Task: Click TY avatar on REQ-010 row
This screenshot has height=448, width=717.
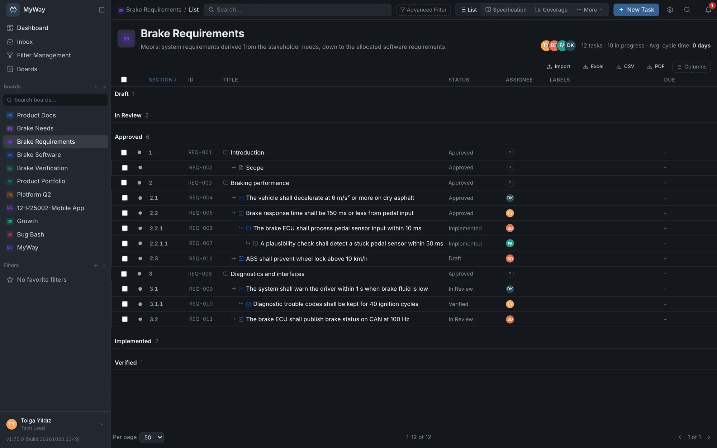Action: [510, 304]
